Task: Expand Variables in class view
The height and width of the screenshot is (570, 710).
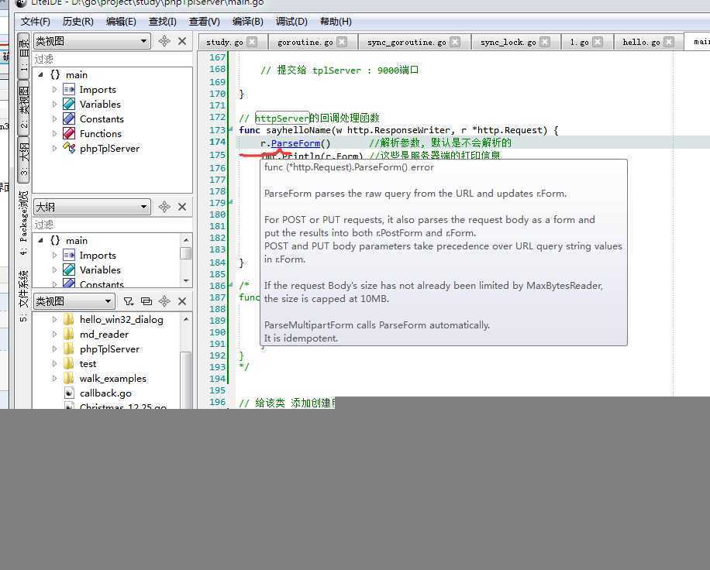Action: [55, 104]
